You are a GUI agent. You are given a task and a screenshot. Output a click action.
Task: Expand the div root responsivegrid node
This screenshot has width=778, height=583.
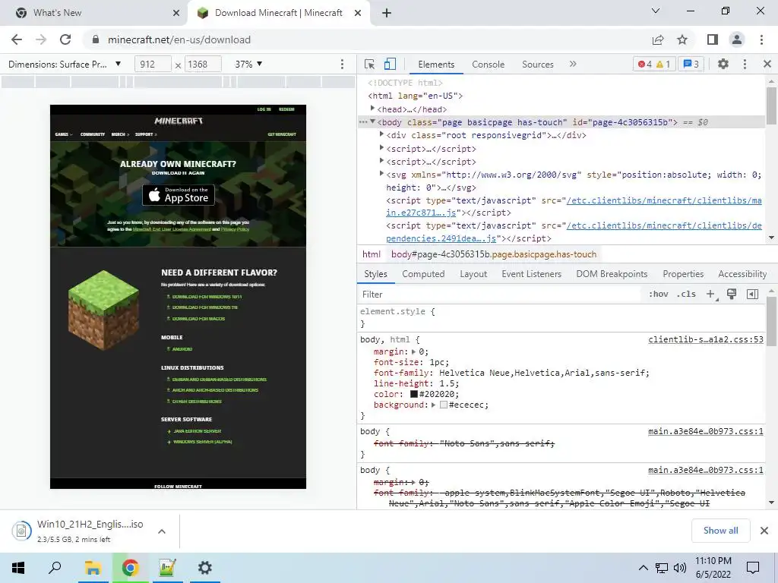pos(381,134)
